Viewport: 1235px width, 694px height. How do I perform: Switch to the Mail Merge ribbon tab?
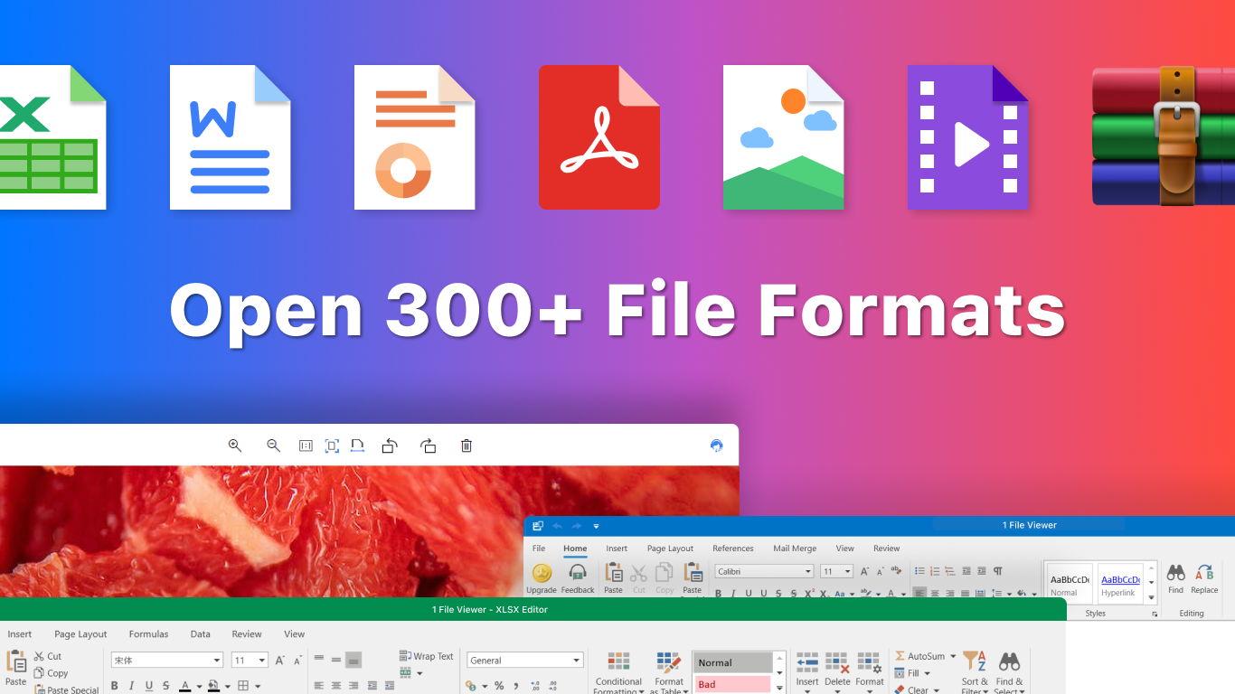[794, 549]
